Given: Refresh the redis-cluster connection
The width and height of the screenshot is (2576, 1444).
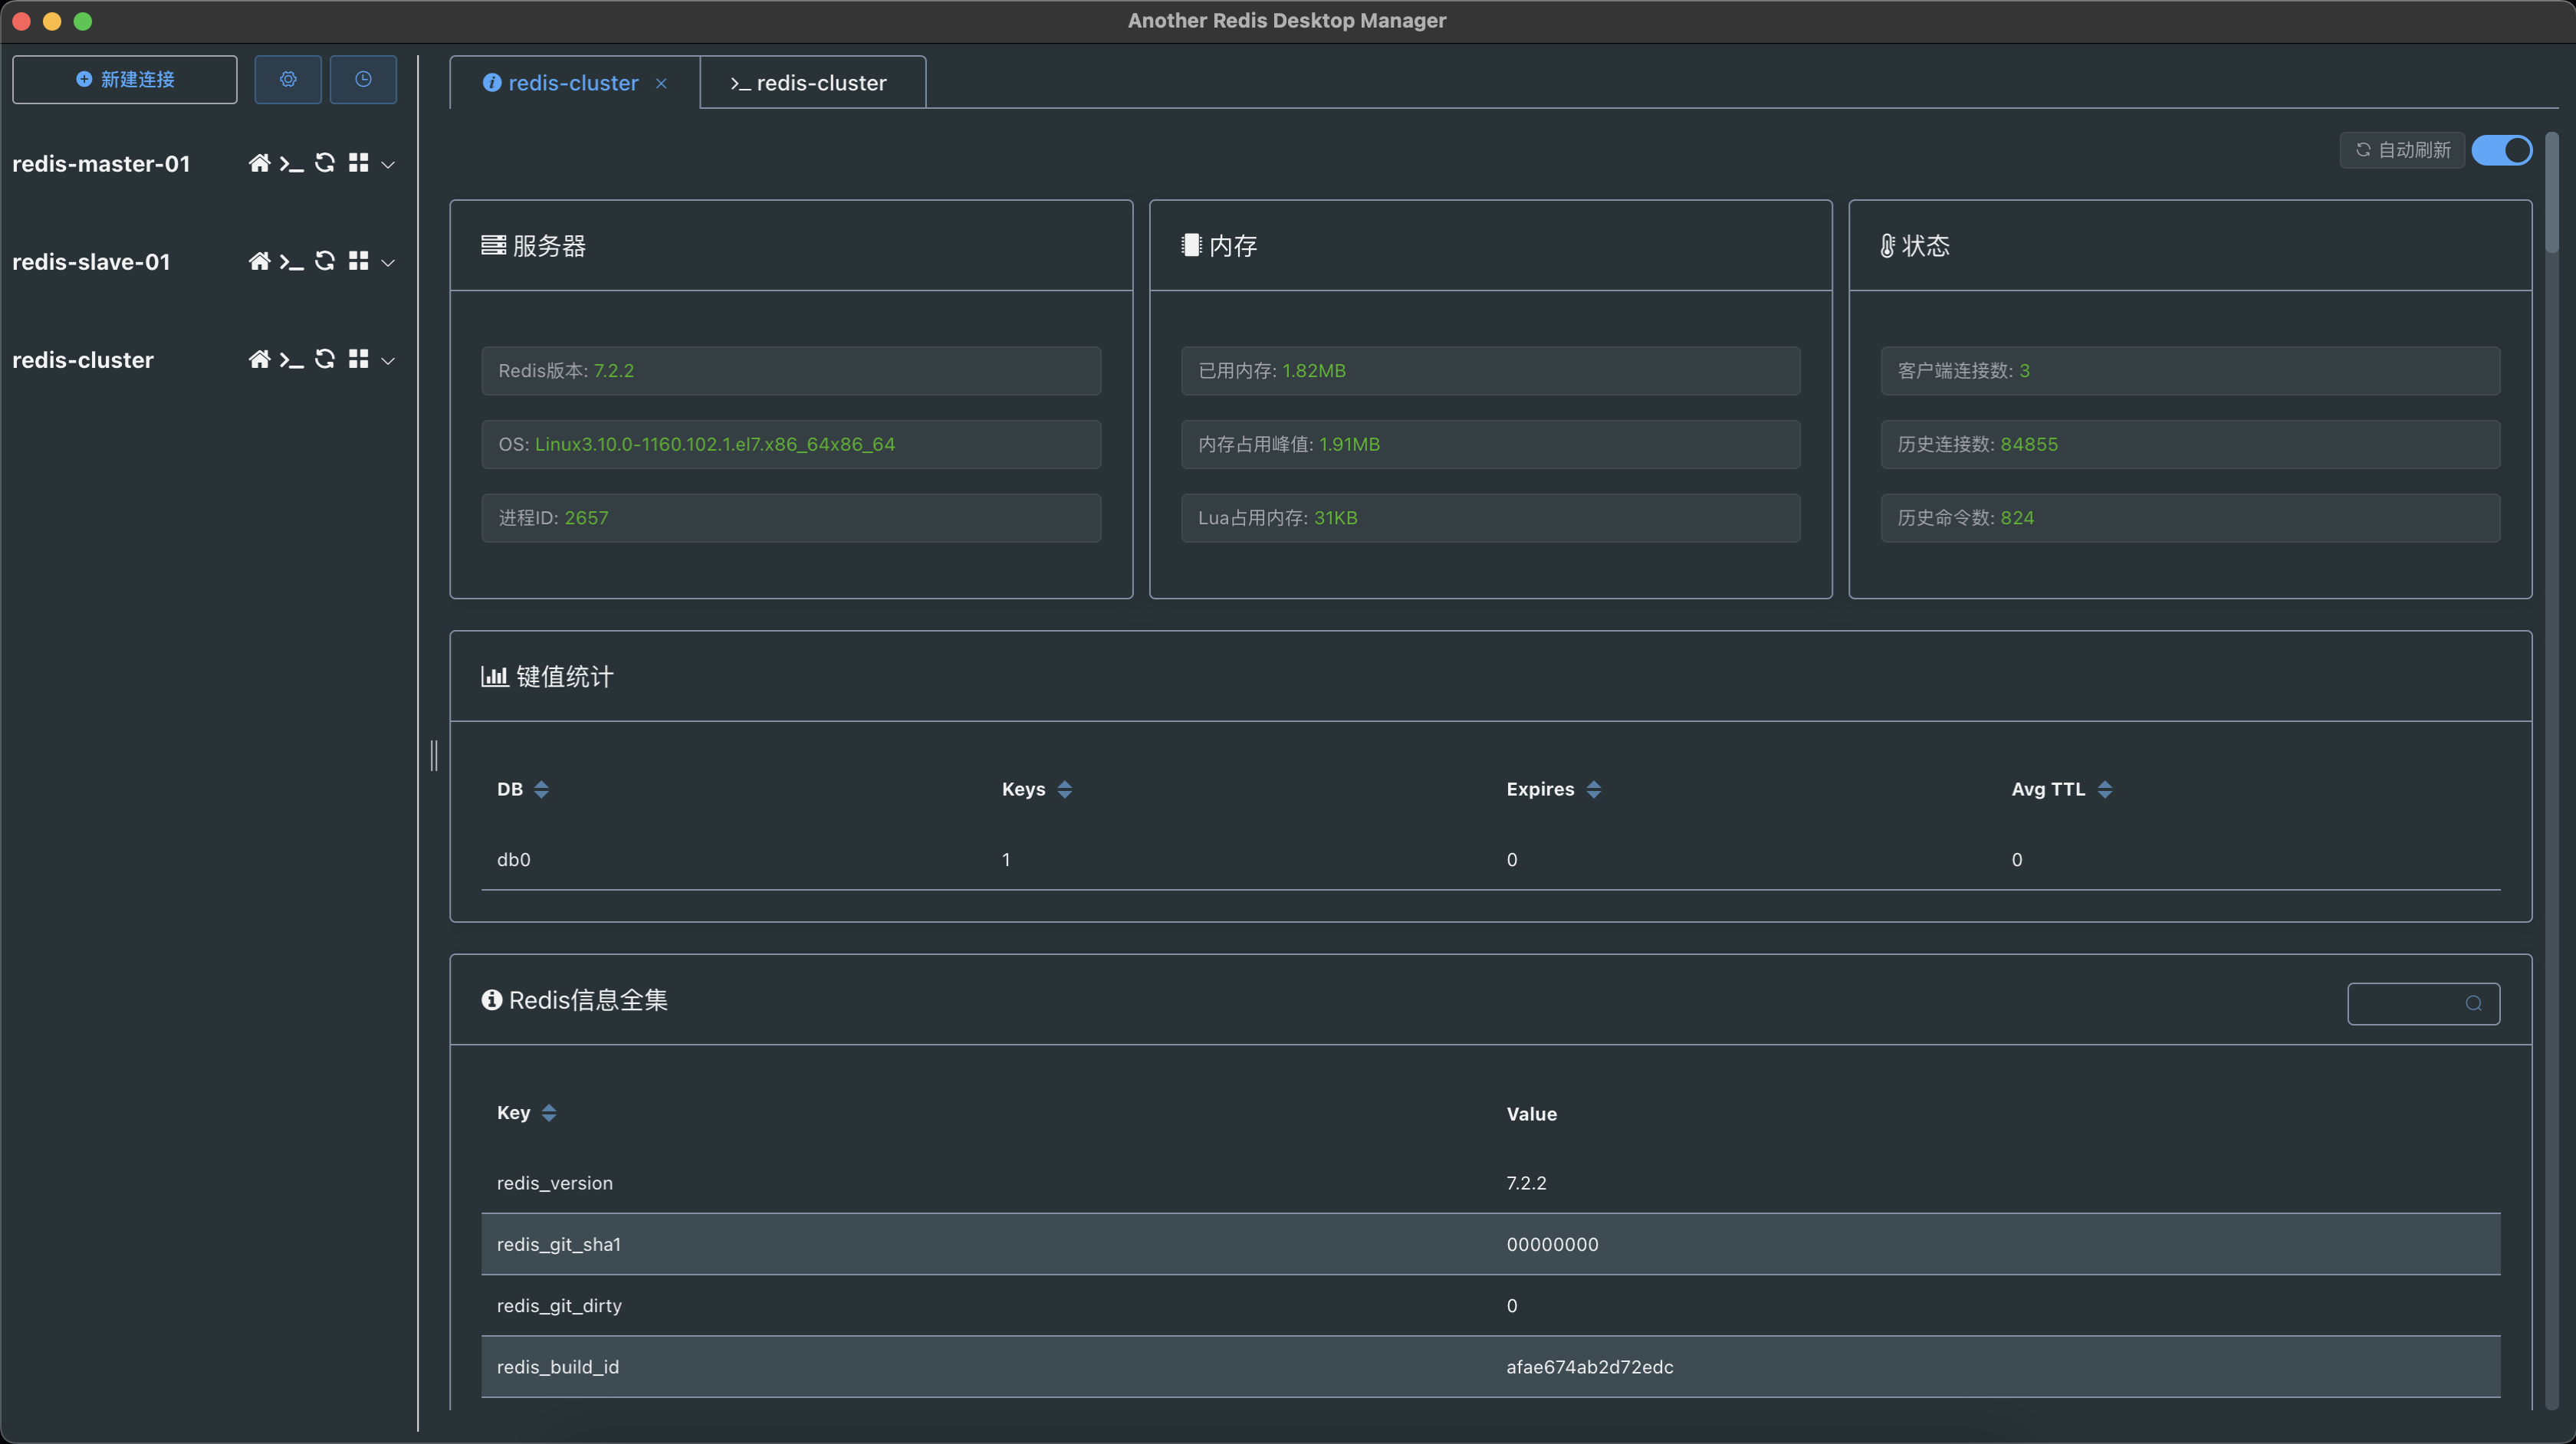Looking at the screenshot, I should tap(325, 359).
